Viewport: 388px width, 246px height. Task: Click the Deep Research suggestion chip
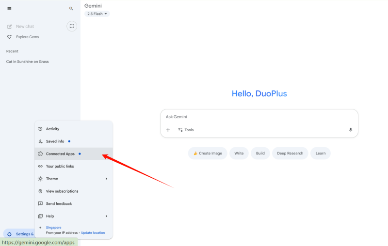click(x=290, y=154)
